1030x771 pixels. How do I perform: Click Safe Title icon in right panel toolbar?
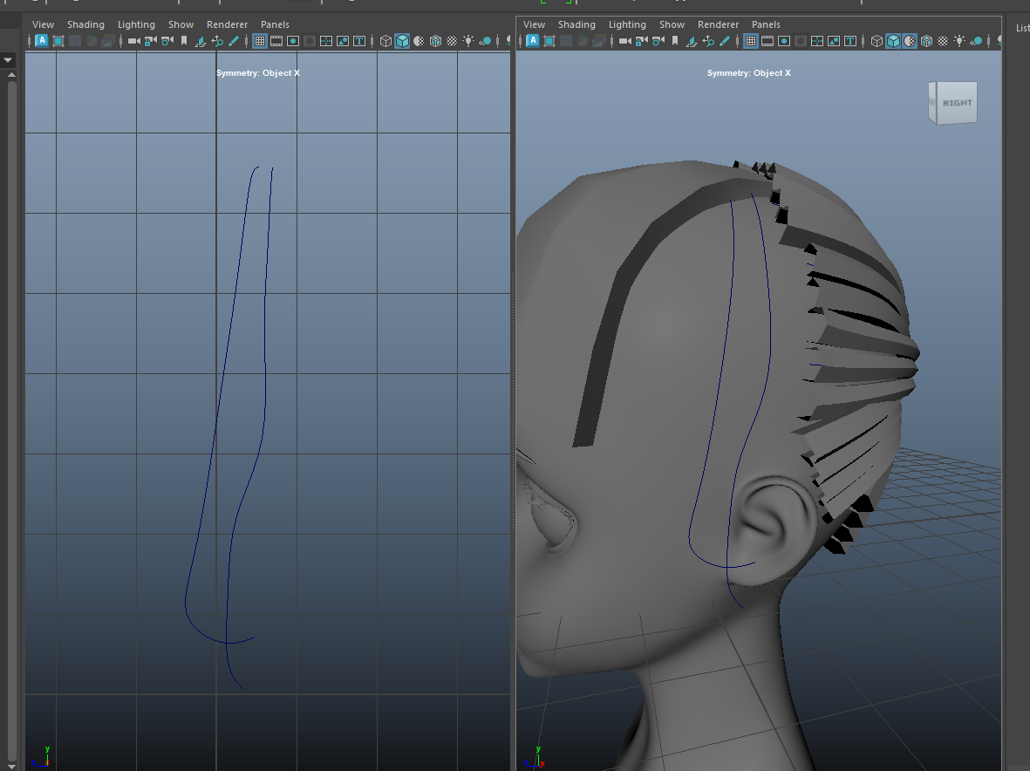[x=850, y=41]
